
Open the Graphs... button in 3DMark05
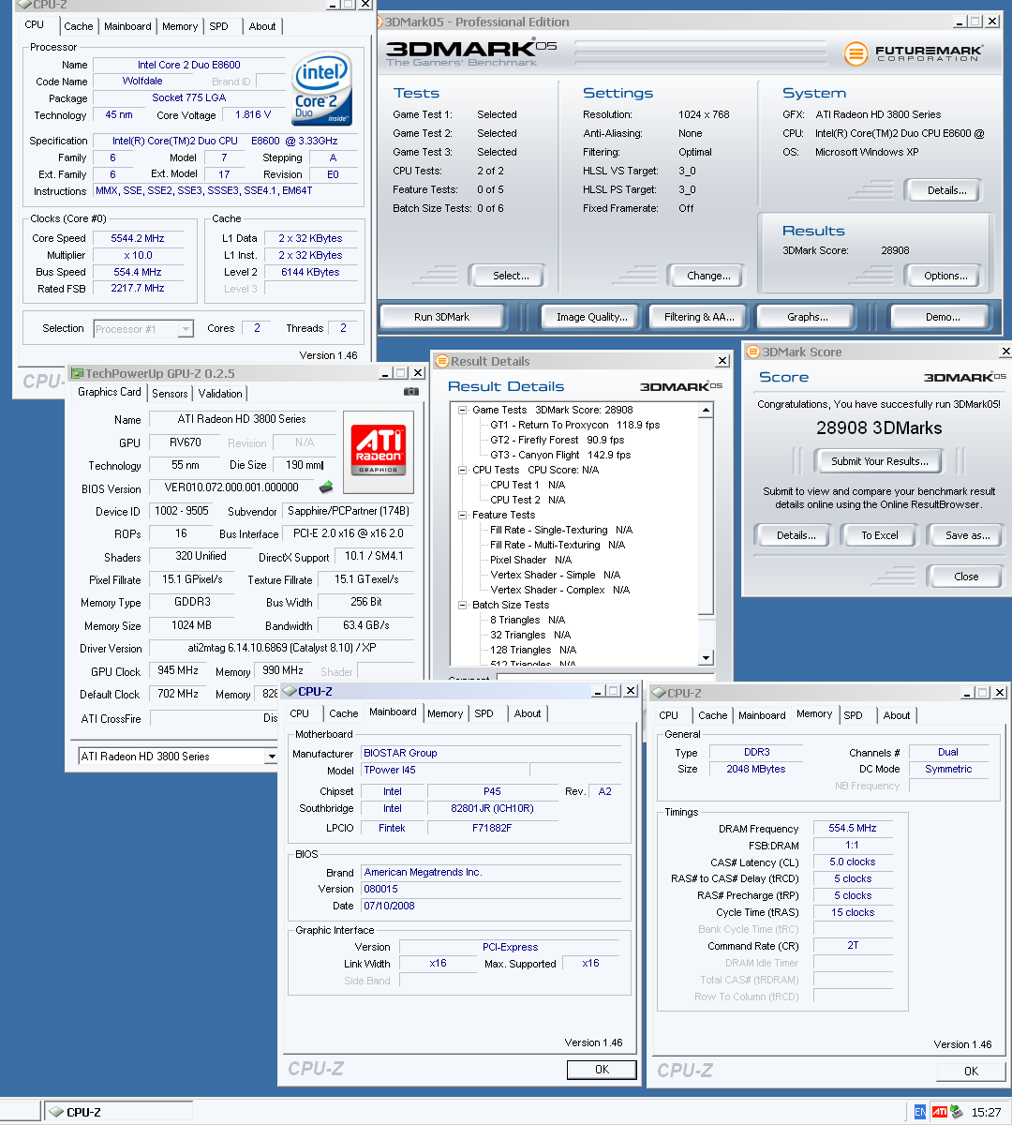click(x=808, y=317)
